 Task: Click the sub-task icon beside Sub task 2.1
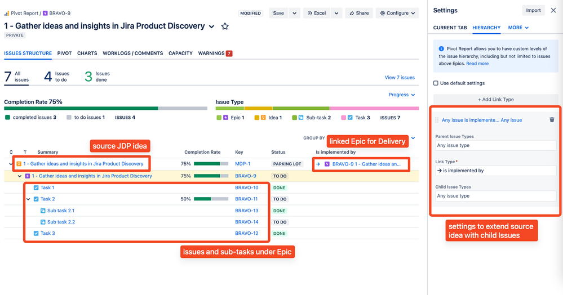coord(43,211)
